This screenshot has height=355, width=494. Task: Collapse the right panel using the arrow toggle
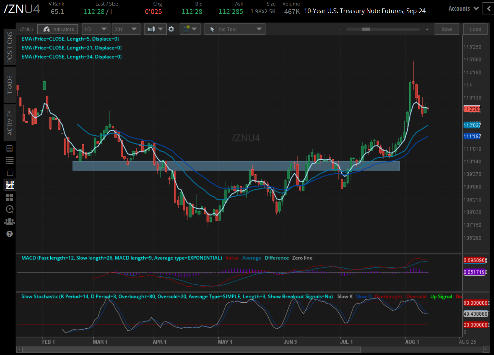pyautogui.click(x=488, y=8)
